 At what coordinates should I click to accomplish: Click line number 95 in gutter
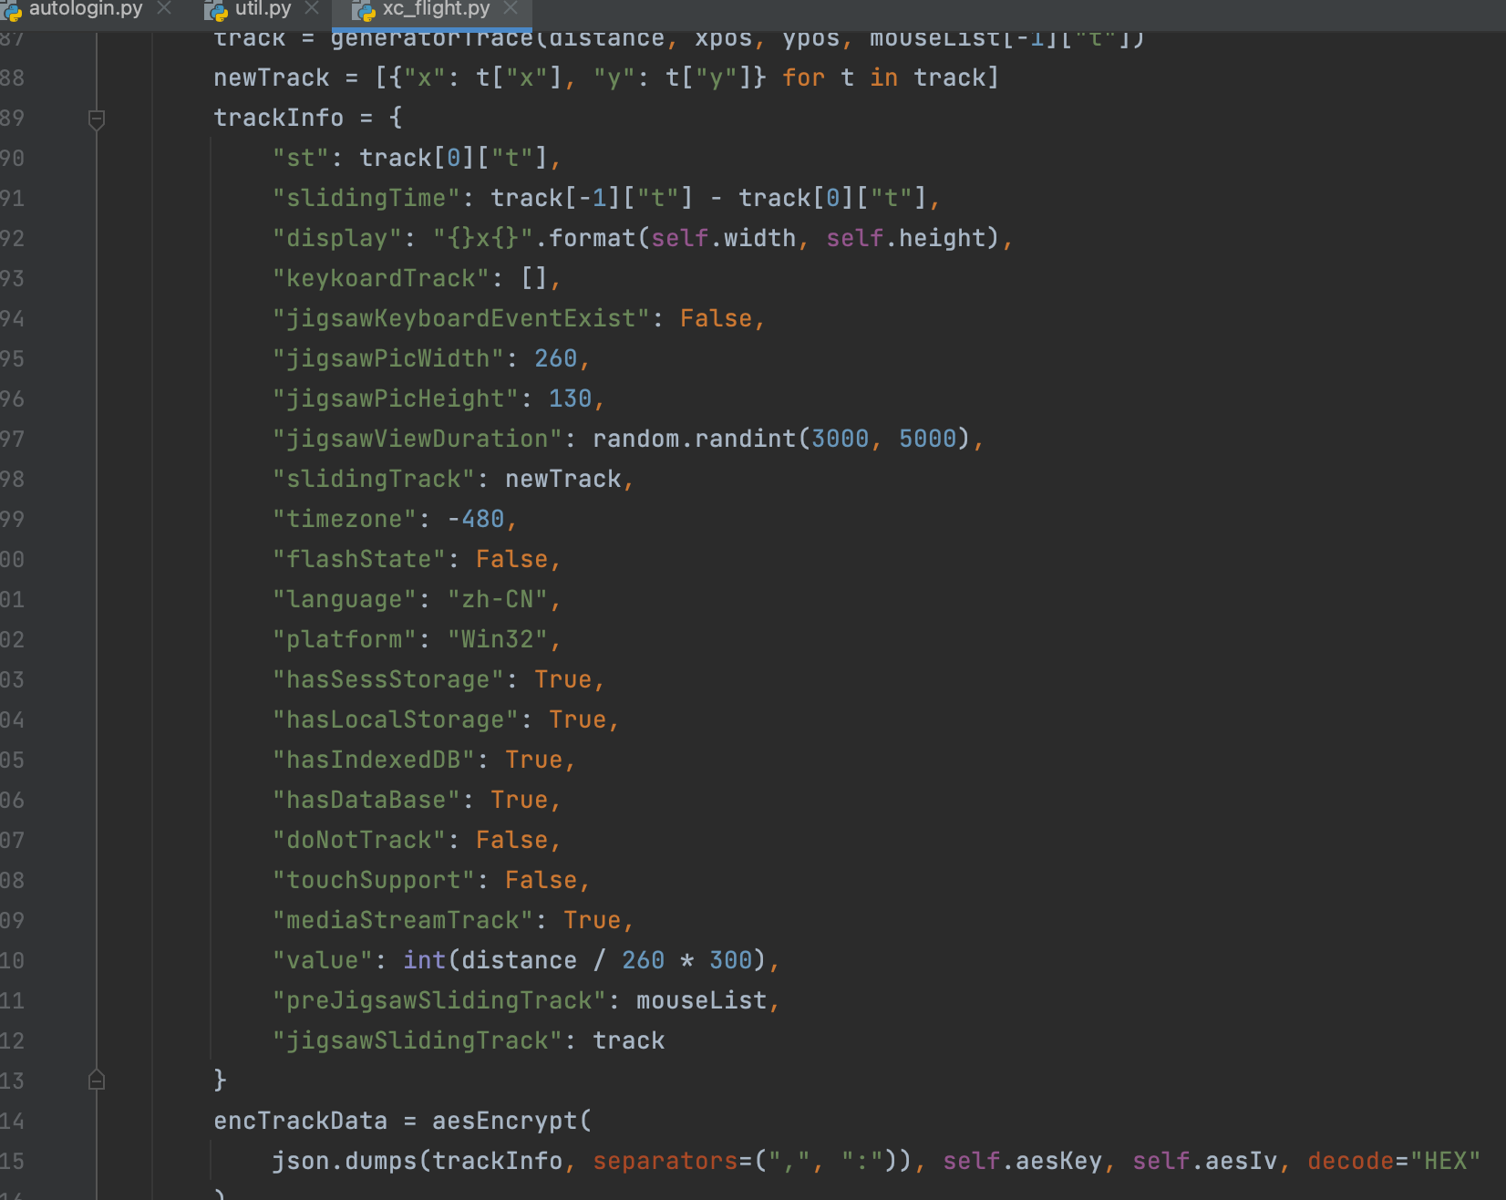click(13, 358)
